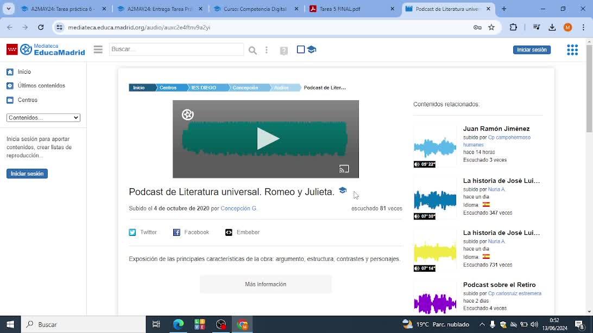
Task: Click the Más información button
Action: [266, 284]
